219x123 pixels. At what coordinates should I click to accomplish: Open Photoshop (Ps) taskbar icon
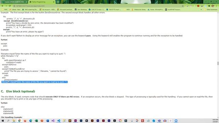point(81,121)
